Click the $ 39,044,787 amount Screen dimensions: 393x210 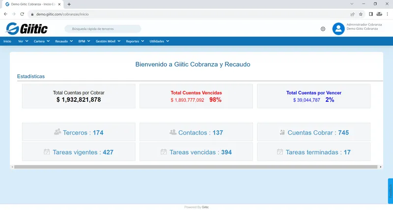point(307,100)
